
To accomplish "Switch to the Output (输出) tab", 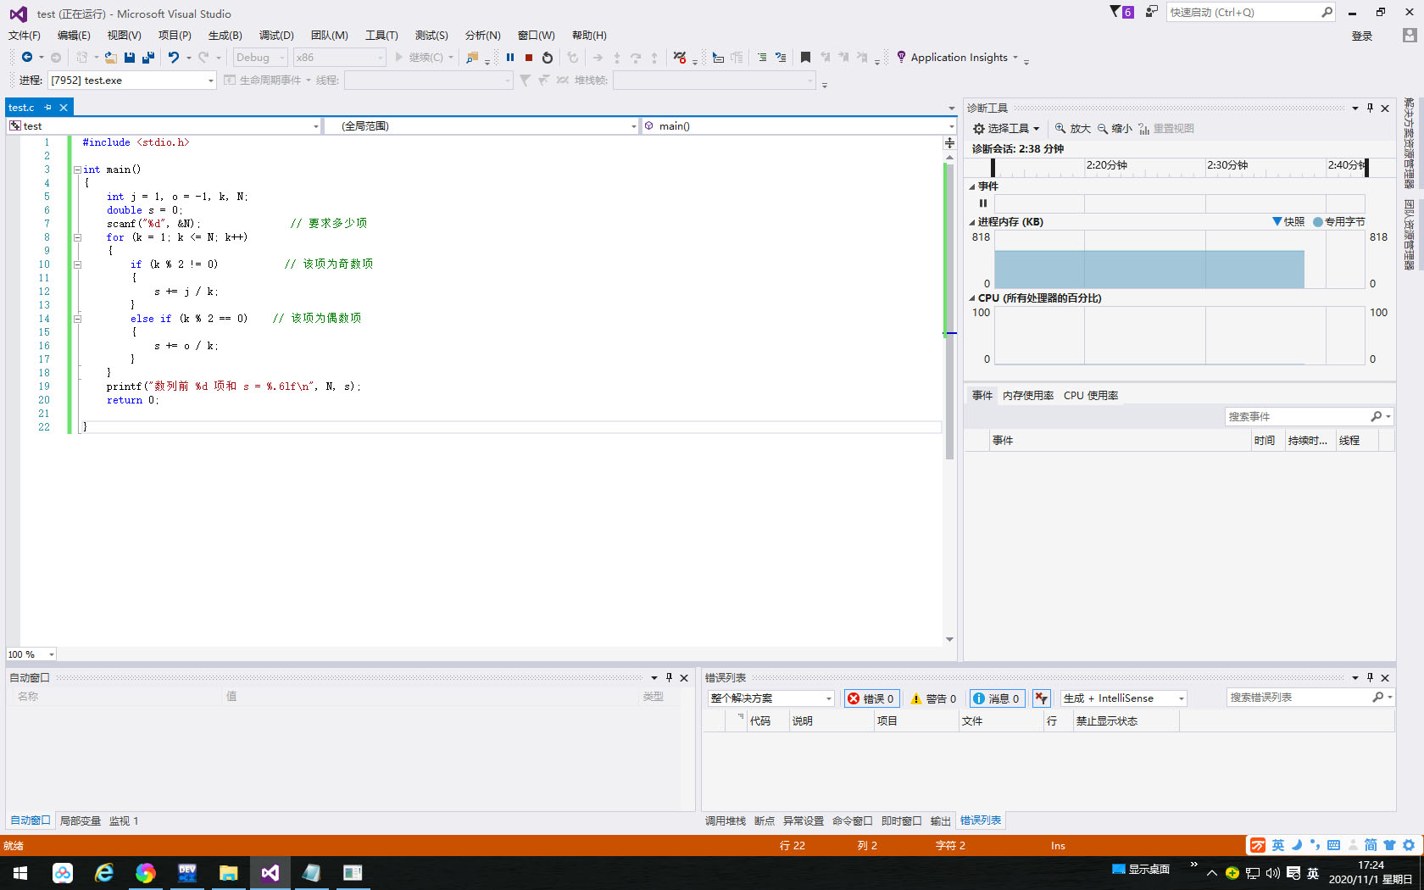I will click(941, 820).
